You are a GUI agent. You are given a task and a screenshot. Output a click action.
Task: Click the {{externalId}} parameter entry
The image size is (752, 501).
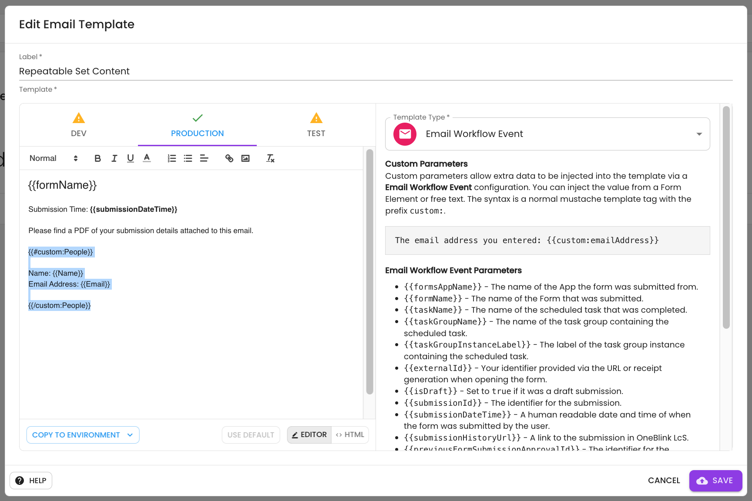pos(533,374)
